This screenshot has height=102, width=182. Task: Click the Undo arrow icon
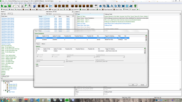pos(14,6)
